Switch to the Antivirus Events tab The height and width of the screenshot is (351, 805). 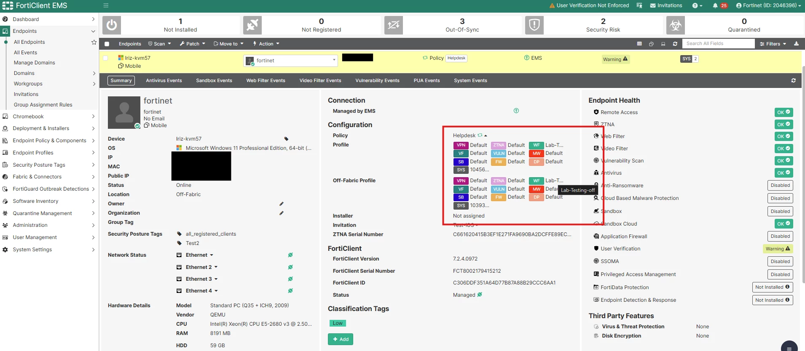pyautogui.click(x=164, y=80)
